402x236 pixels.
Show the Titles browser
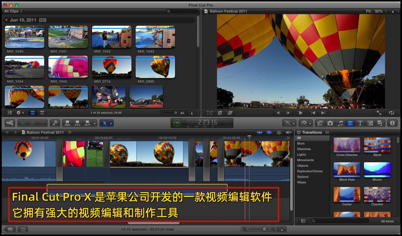tap(360, 123)
